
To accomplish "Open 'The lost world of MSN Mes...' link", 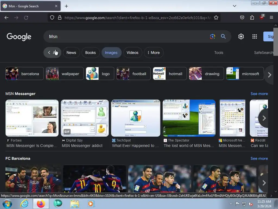I will point(189,146).
